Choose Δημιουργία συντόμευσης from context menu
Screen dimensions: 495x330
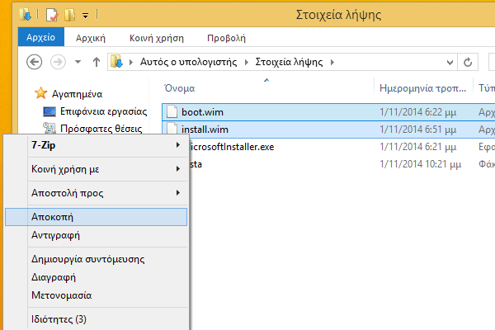pyautogui.click(x=97, y=259)
